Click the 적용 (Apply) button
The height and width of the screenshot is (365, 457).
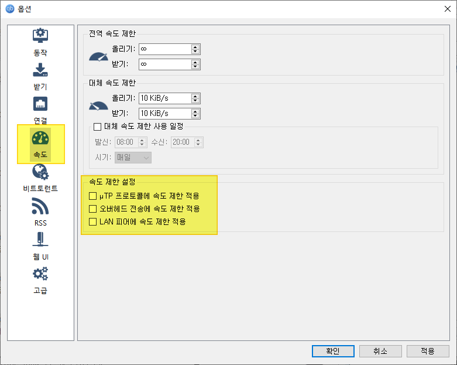pos(428,351)
